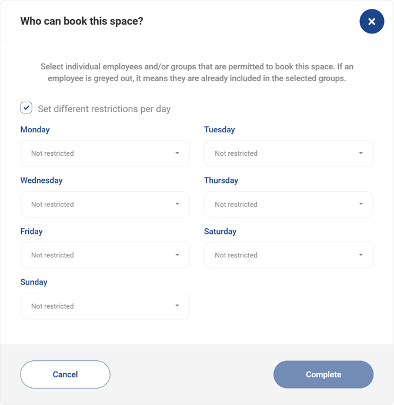Open Monday's 'Not restricted' select field
The image size is (394, 405).
click(x=94, y=153)
